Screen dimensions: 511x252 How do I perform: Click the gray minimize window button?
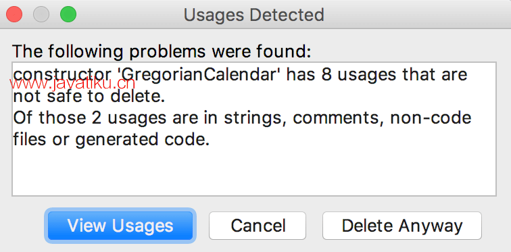pos(41,15)
